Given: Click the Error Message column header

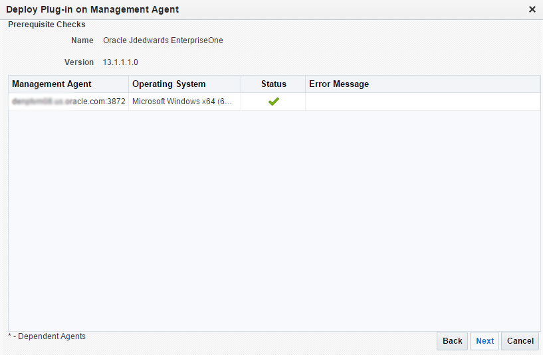Looking at the screenshot, I should [339, 84].
